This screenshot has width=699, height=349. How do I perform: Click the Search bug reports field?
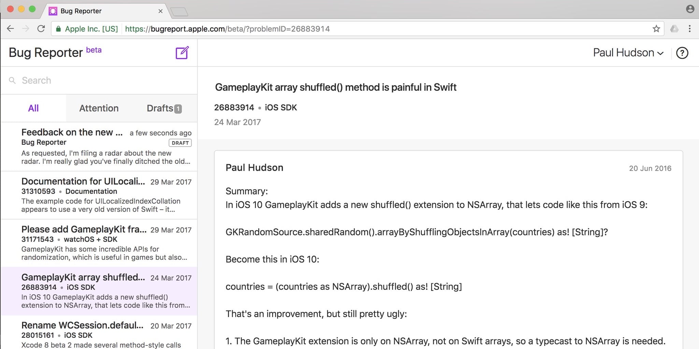[102, 80]
